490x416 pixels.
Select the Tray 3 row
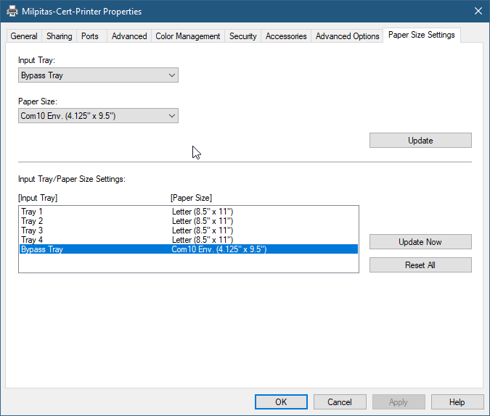coord(33,230)
